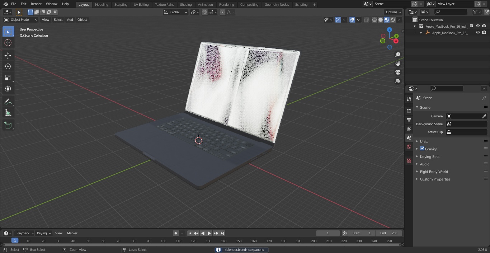Switch to rendered viewport shading
This screenshot has width=490, height=253.
tap(393, 20)
